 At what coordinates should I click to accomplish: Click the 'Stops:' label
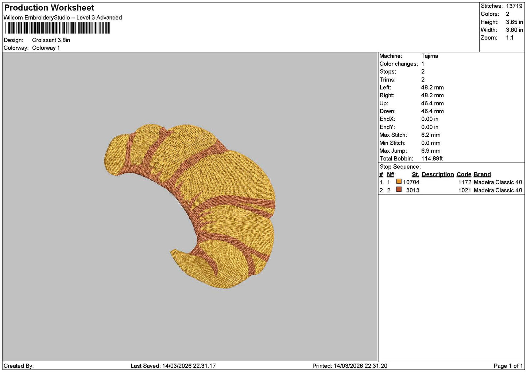click(x=388, y=72)
